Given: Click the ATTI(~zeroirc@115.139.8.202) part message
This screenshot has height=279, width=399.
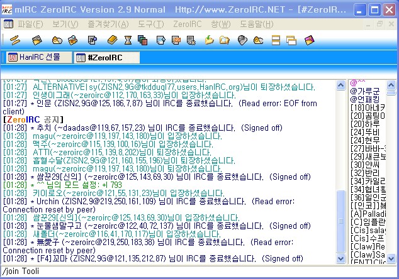Looking at the screenshot, I should (107, 152).
